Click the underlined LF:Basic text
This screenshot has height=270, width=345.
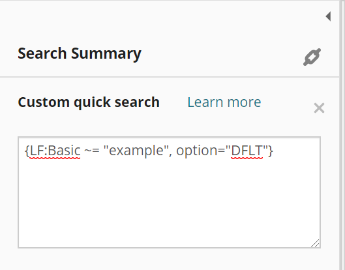[x=55, y=151]
